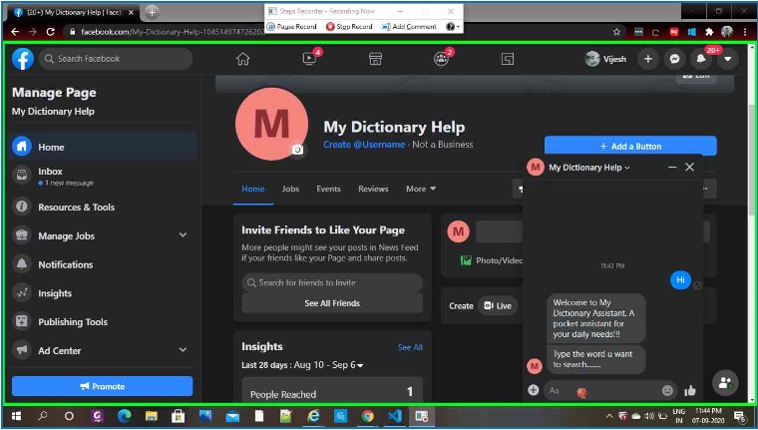Image resolution: width=758 pixels, height=430 pixels.
Task: Open the chat emoji picker
Action: pyautogui.click(x=667, y=390)
